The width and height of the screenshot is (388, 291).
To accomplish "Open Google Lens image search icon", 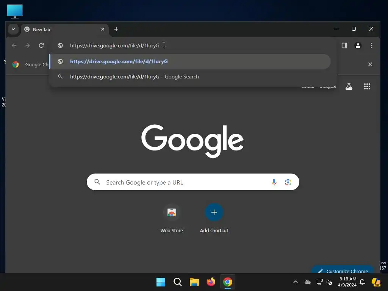I will coord(288,182).
